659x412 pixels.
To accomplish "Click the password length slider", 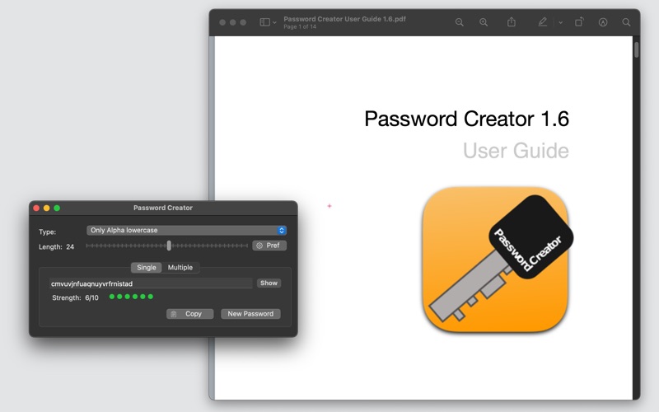I will pos(167,246).
